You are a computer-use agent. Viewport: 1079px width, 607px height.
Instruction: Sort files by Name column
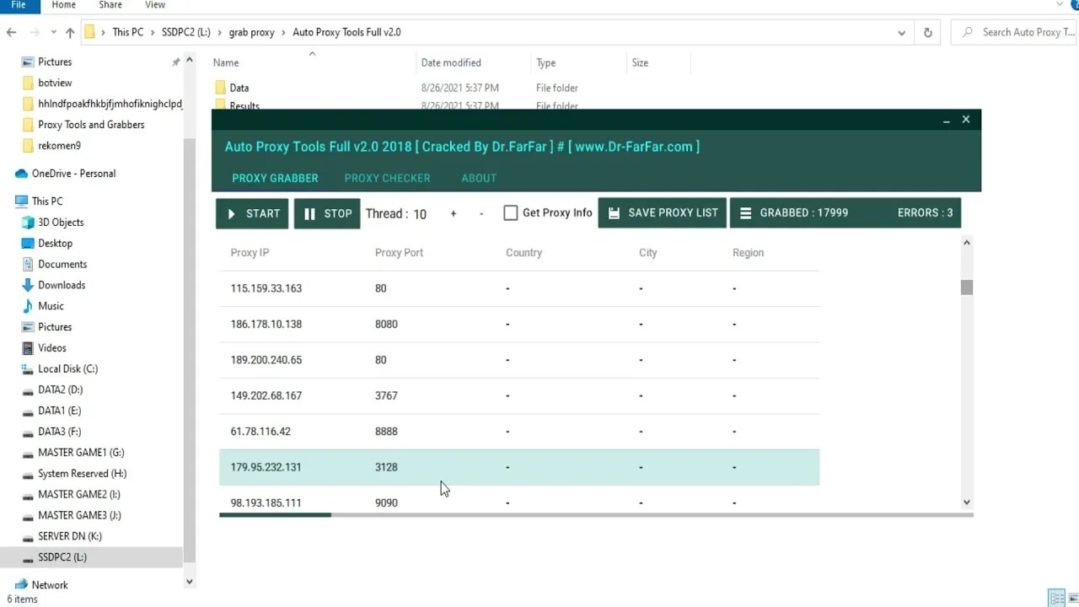(x=225, y=62)
